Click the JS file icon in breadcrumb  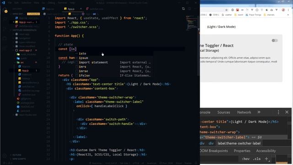coord(70,14)
